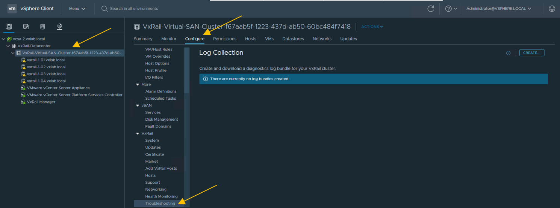Switch to the Monitor tab
This screenshot has width=560, height=208.
(169, 39)
